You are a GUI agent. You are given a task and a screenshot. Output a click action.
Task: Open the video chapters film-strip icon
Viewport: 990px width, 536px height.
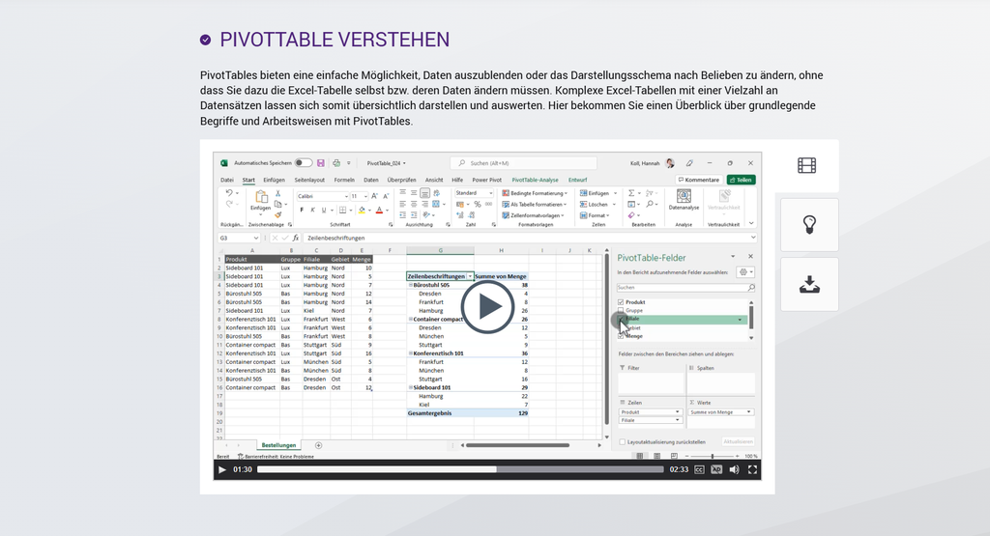pos(806,166)
